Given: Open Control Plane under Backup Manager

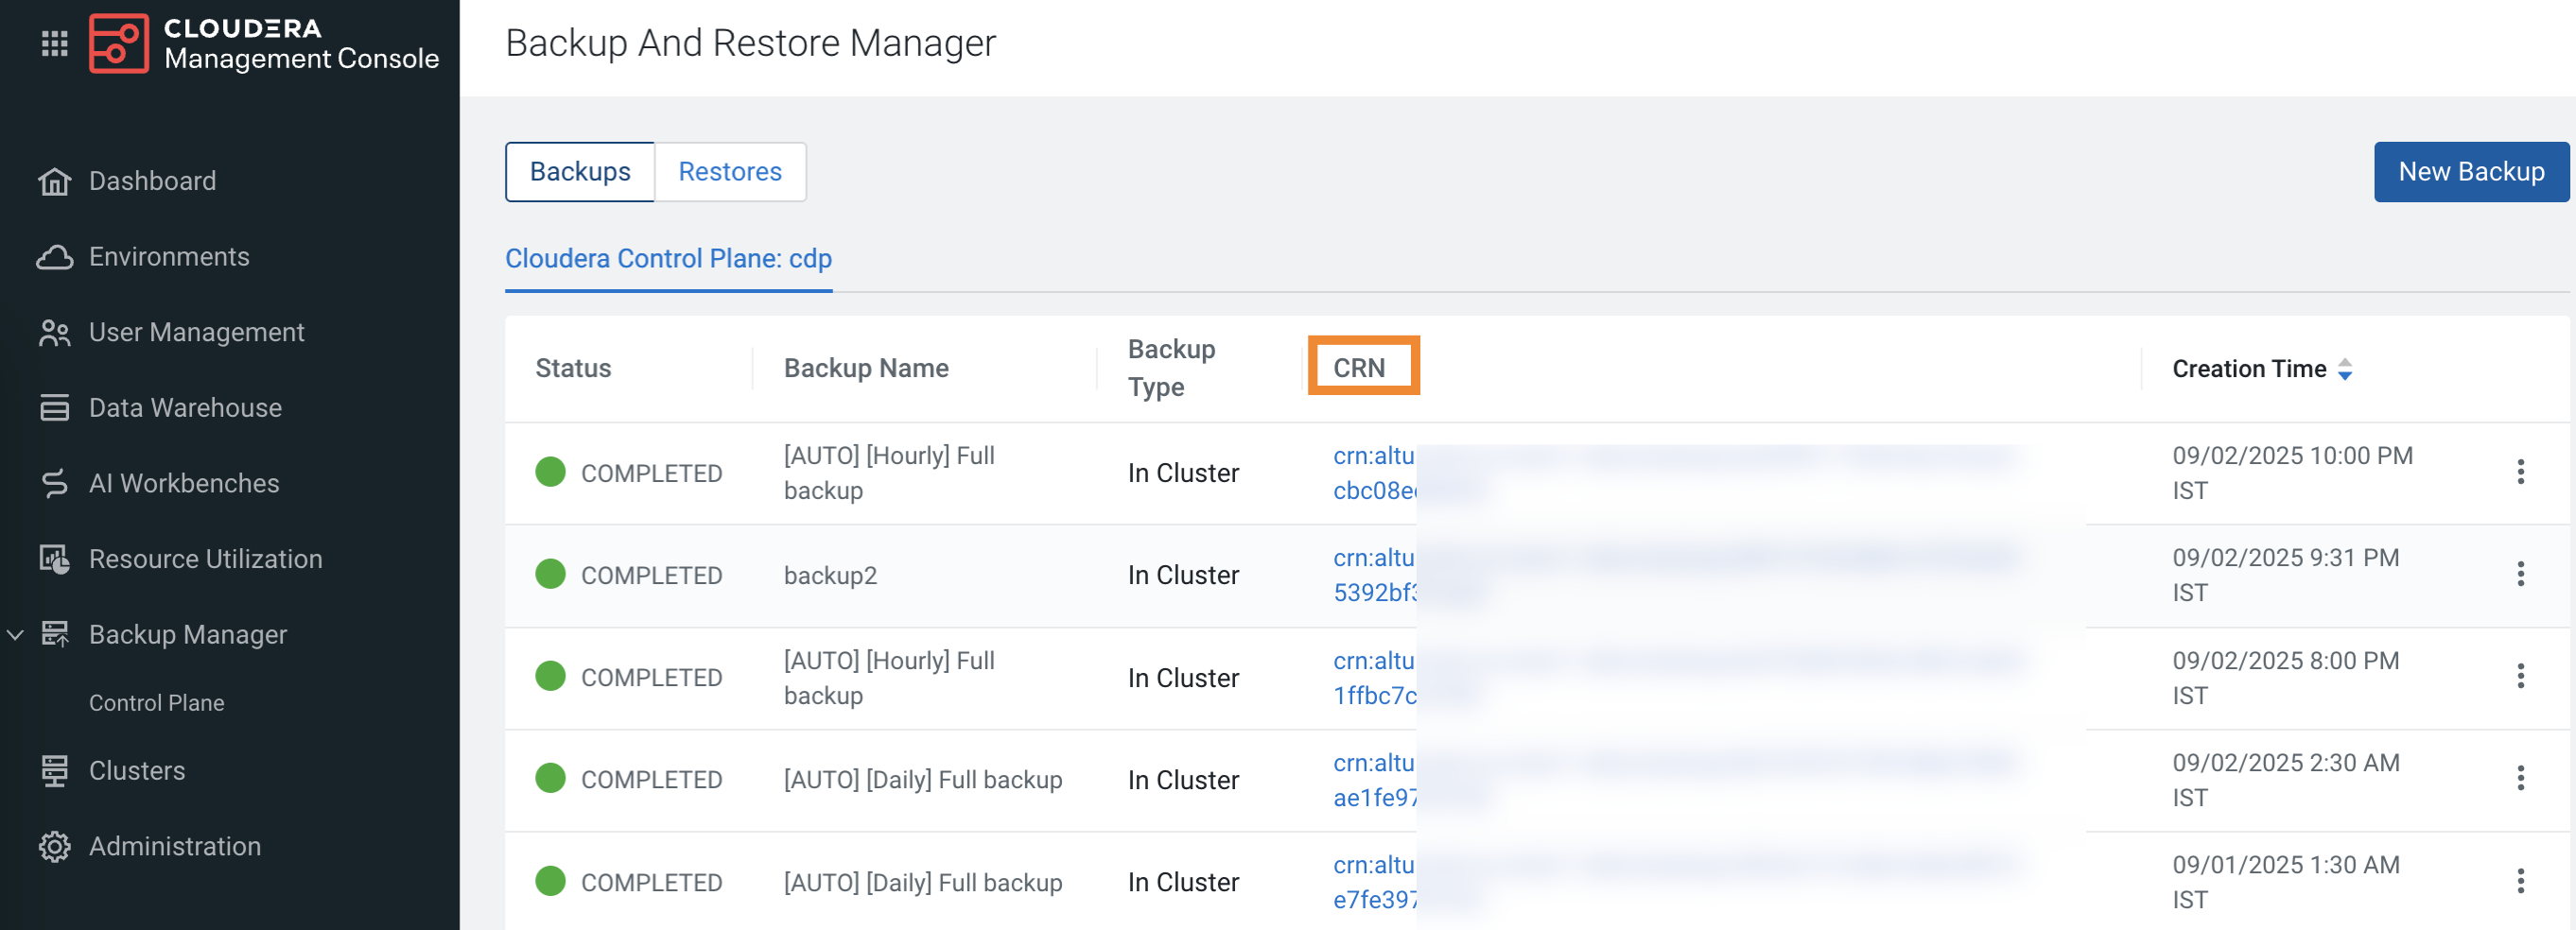Looking at the screenshot, I should point(156,702).
